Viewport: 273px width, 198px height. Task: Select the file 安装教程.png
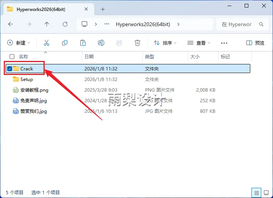point(34,90)
